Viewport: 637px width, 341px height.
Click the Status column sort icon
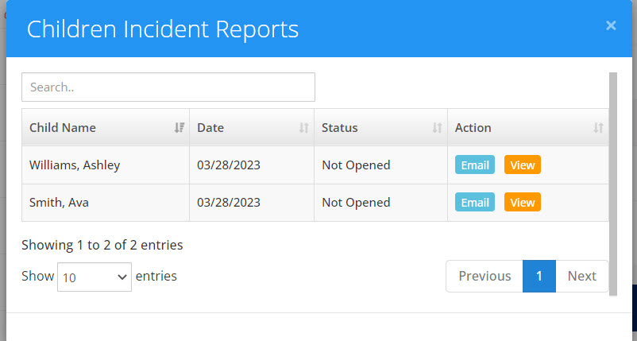[437, 128]
